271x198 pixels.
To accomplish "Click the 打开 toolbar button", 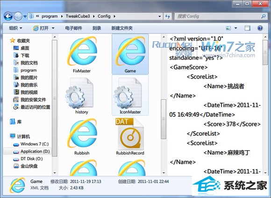I will (x=41, y=28).
